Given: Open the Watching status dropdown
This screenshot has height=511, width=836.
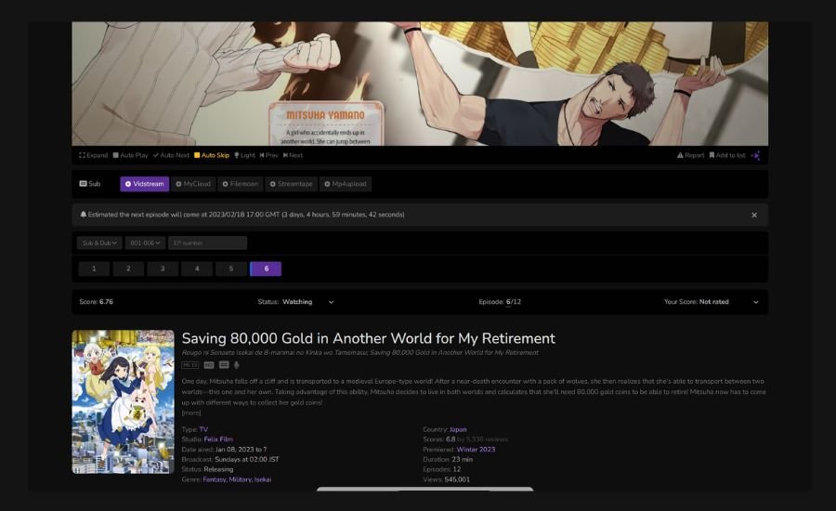Looking at the screenshot, I should (x=307, y=302).
